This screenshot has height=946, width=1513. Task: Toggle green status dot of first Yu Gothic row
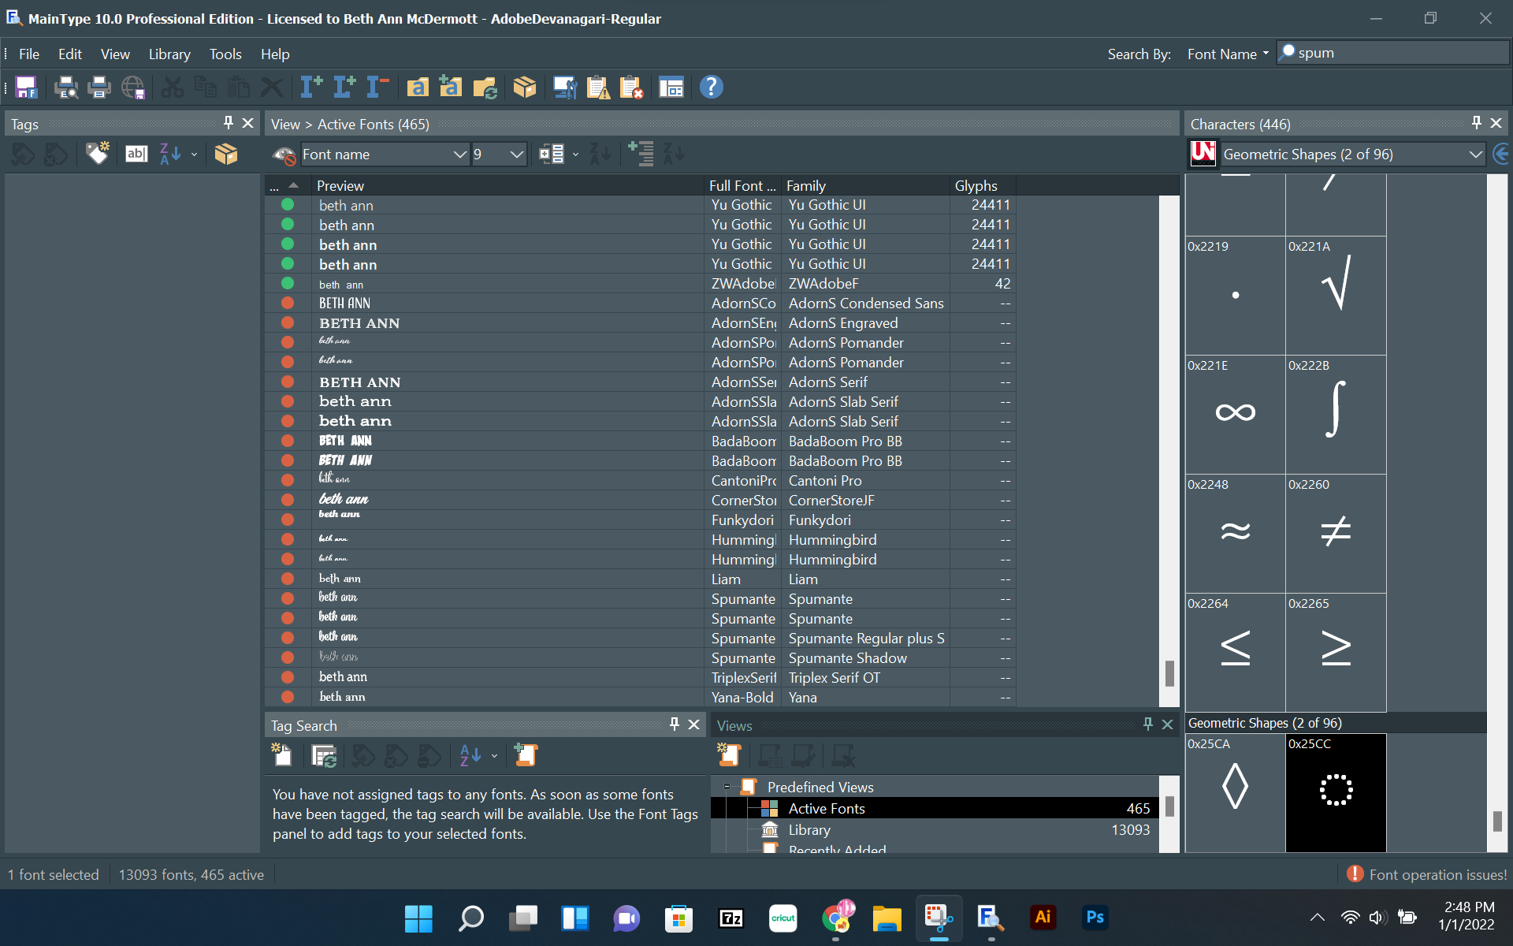coord(288,205)
